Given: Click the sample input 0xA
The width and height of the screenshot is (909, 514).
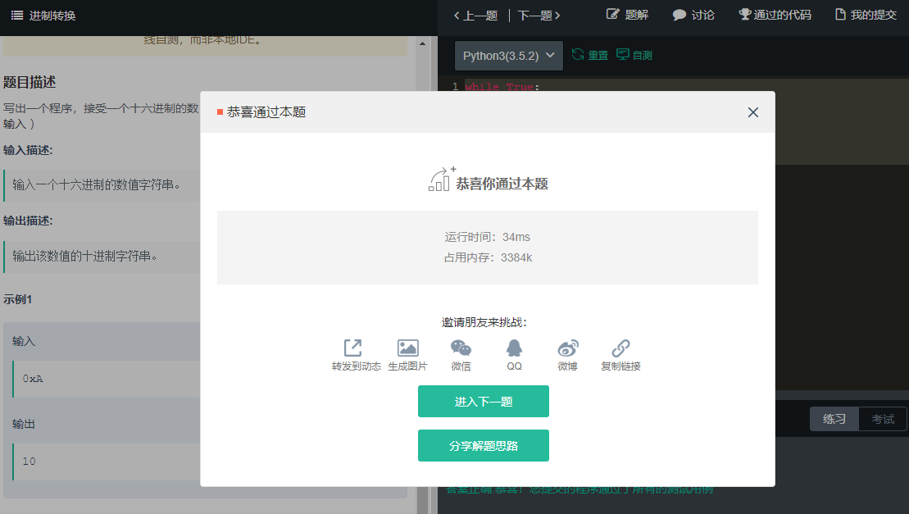Looking at the screenshot, I should [x=33, y=379].
